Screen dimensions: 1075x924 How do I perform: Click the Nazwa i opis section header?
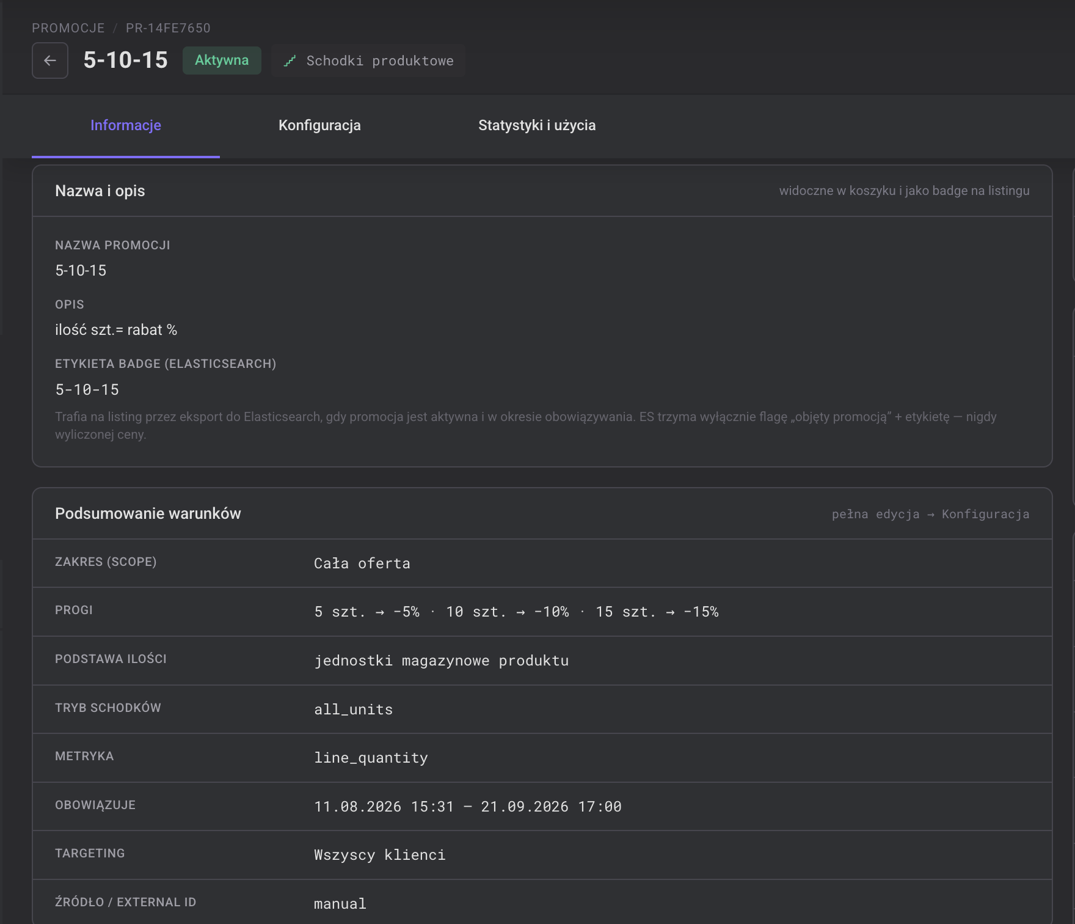[x=100, y=191]
